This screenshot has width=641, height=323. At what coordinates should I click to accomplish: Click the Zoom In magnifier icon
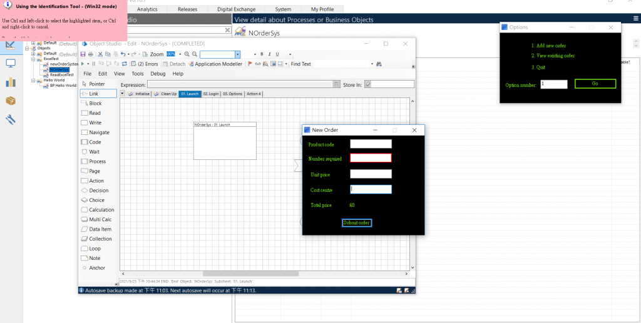pos(187,54)
